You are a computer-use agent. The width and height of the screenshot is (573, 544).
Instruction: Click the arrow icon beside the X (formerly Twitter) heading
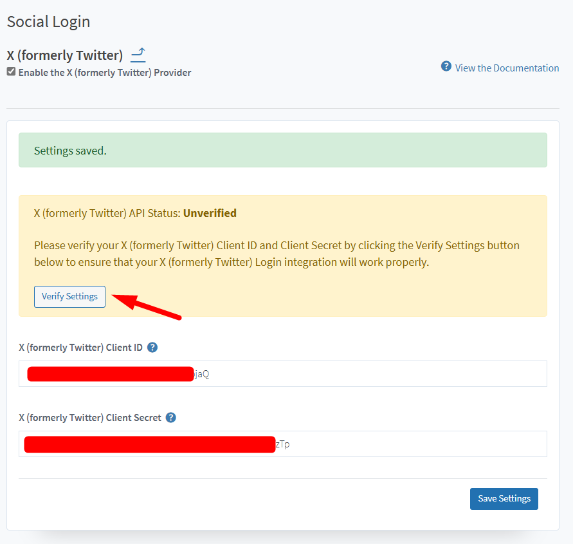pos(138,55)
